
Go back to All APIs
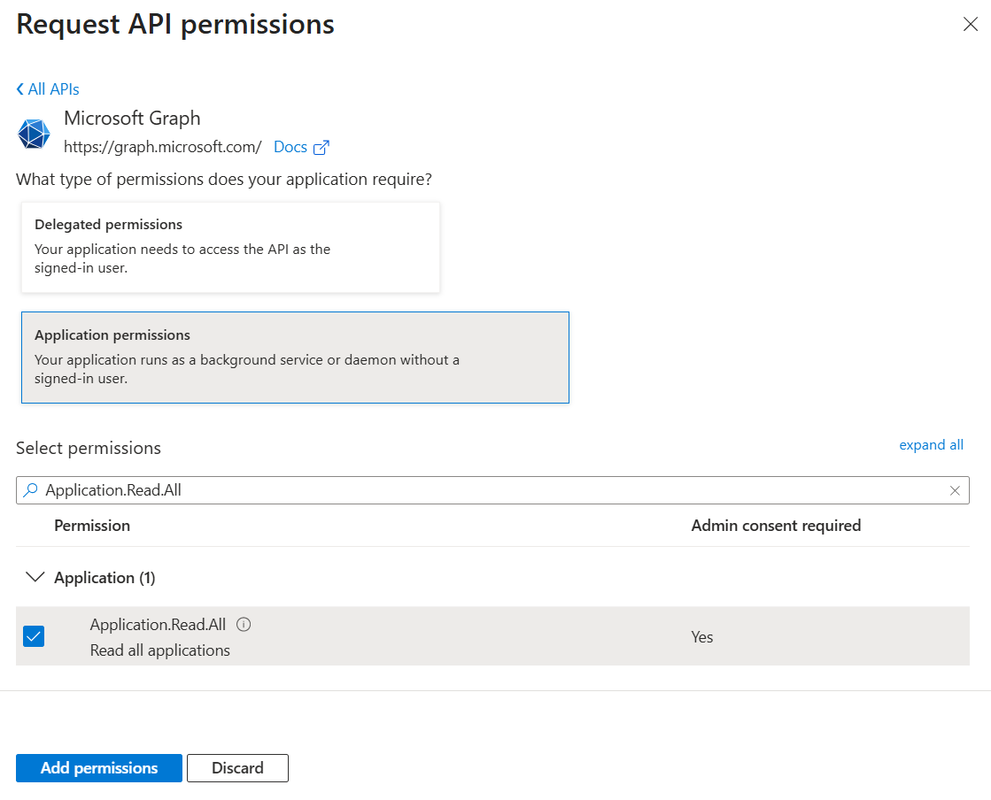[48, 89]
